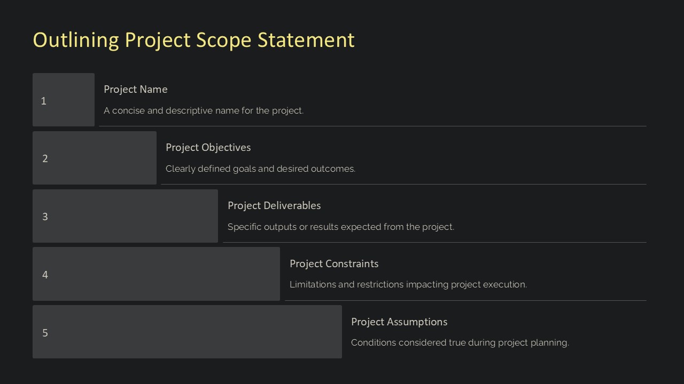Select the number 2 label

45,158
